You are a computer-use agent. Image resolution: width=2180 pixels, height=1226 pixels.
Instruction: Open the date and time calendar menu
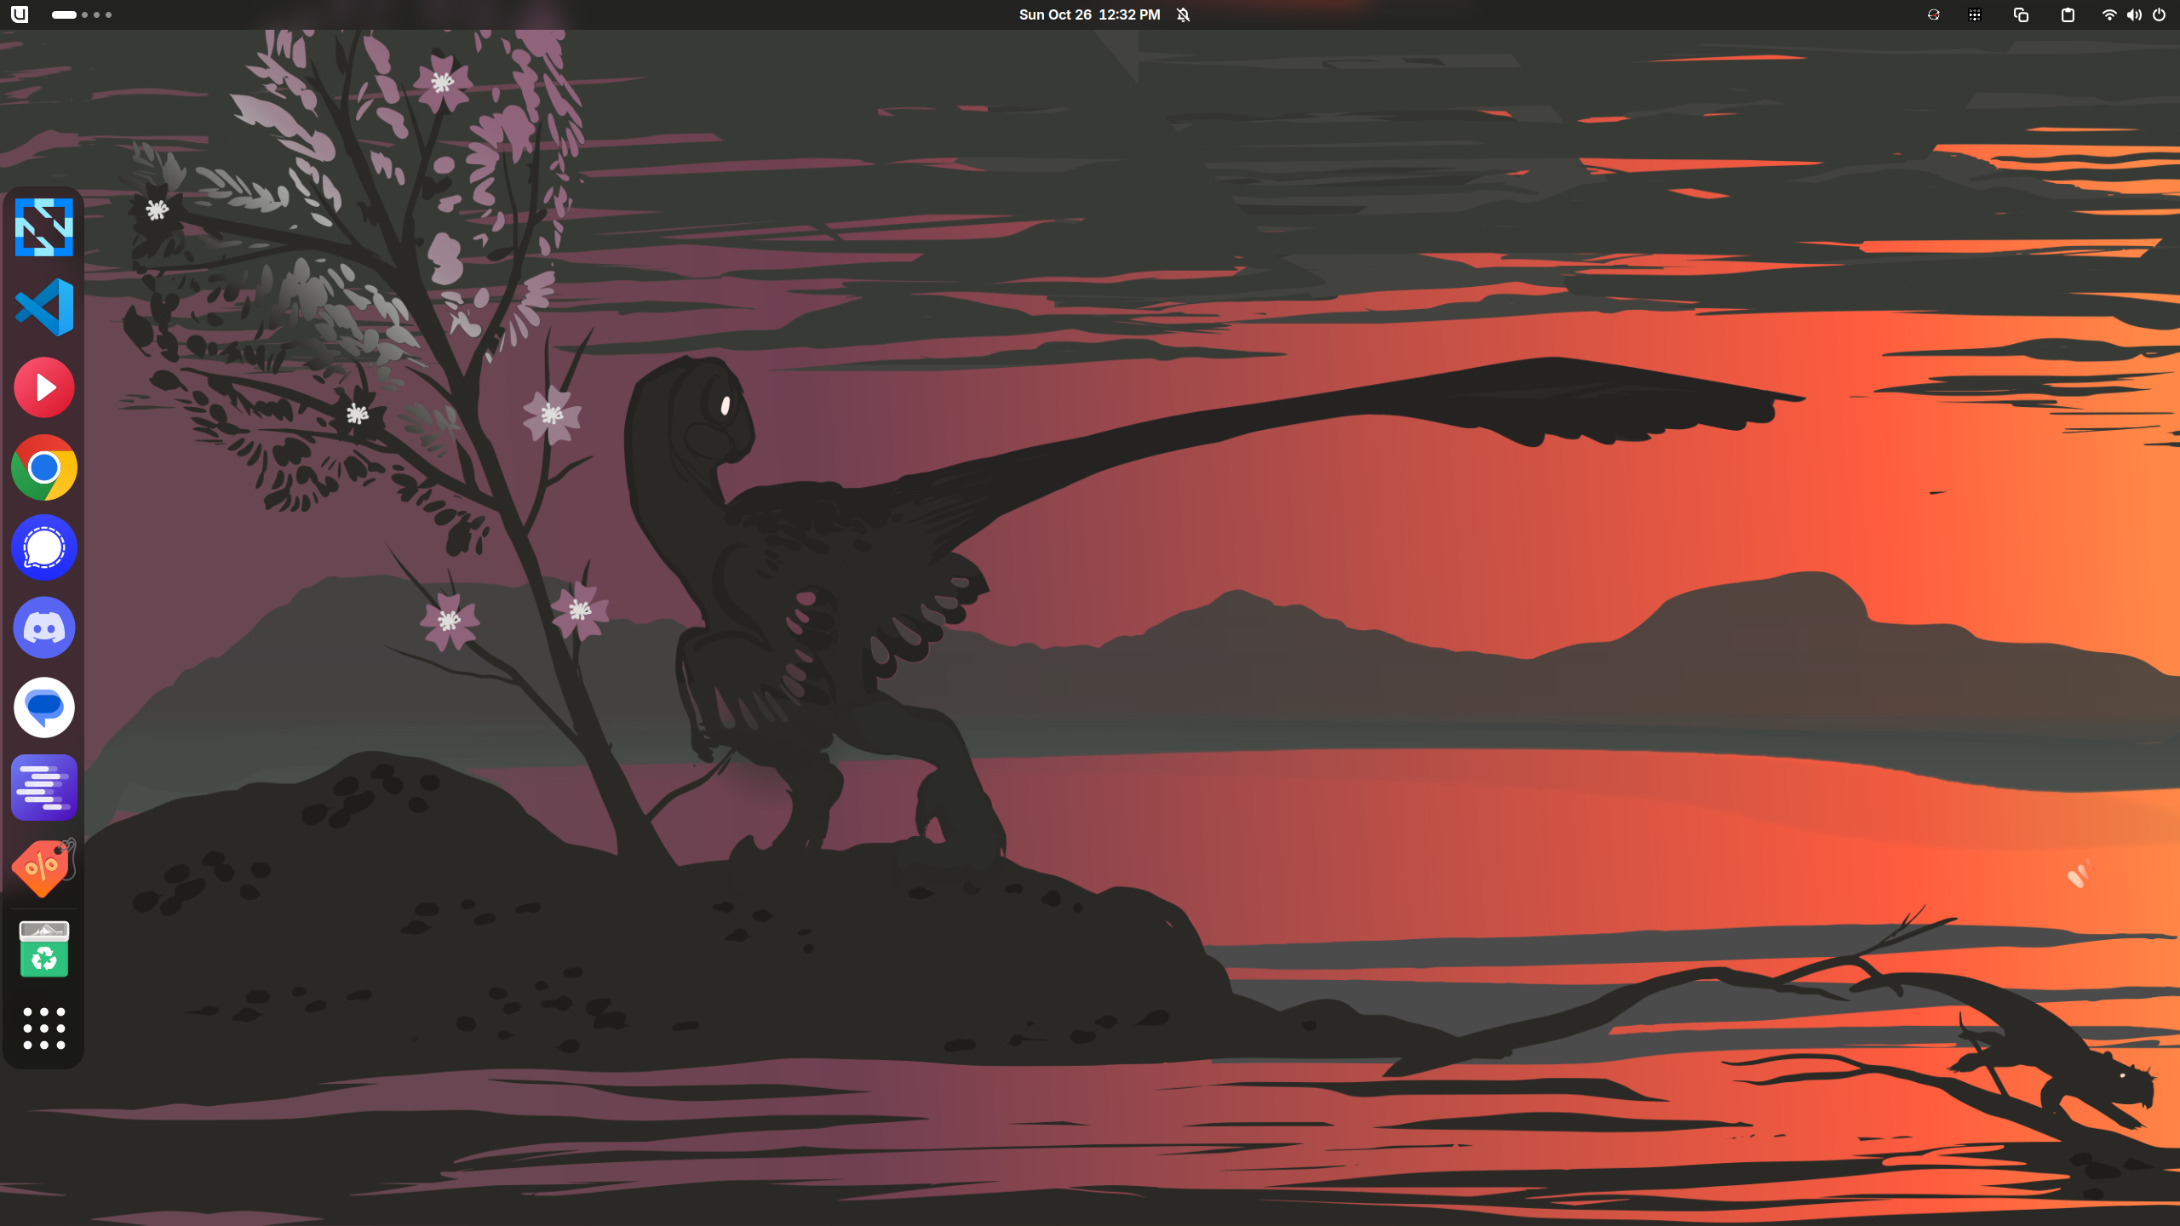1089,14
